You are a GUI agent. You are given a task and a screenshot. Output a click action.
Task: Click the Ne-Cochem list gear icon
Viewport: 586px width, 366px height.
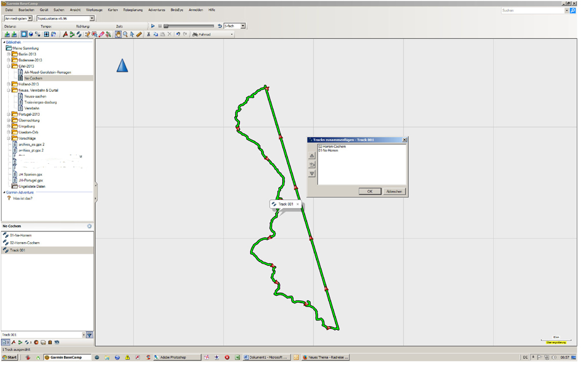89,226
